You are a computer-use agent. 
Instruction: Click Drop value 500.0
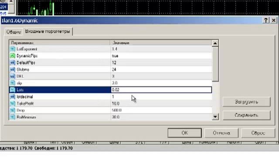coord(116,110)
